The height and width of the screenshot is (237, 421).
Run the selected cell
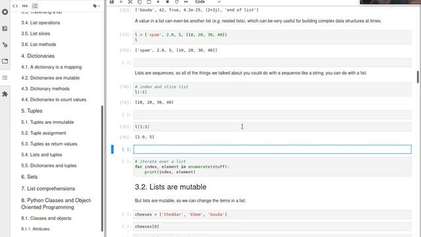158,2
